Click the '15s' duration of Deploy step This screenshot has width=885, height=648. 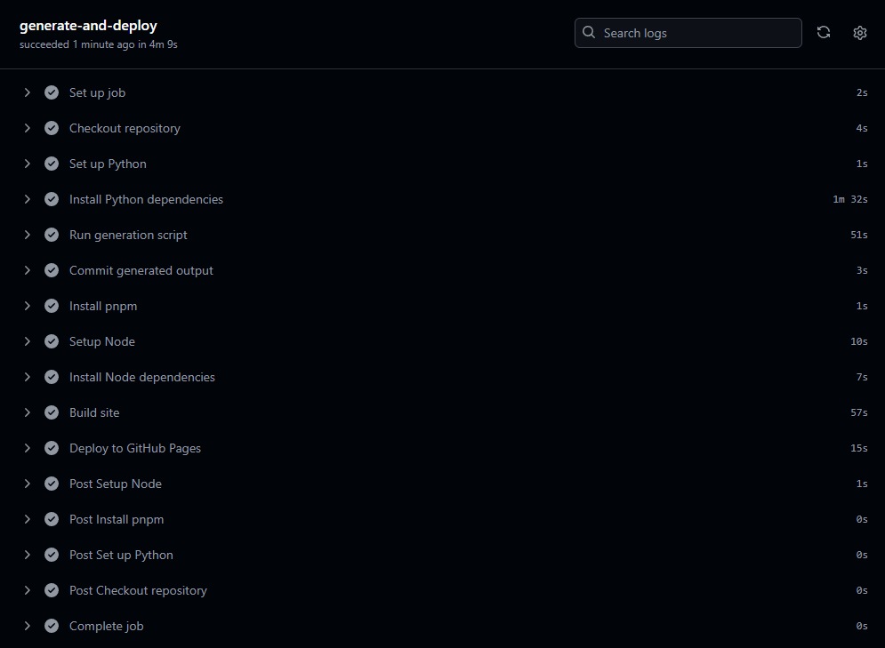point(859,448)
